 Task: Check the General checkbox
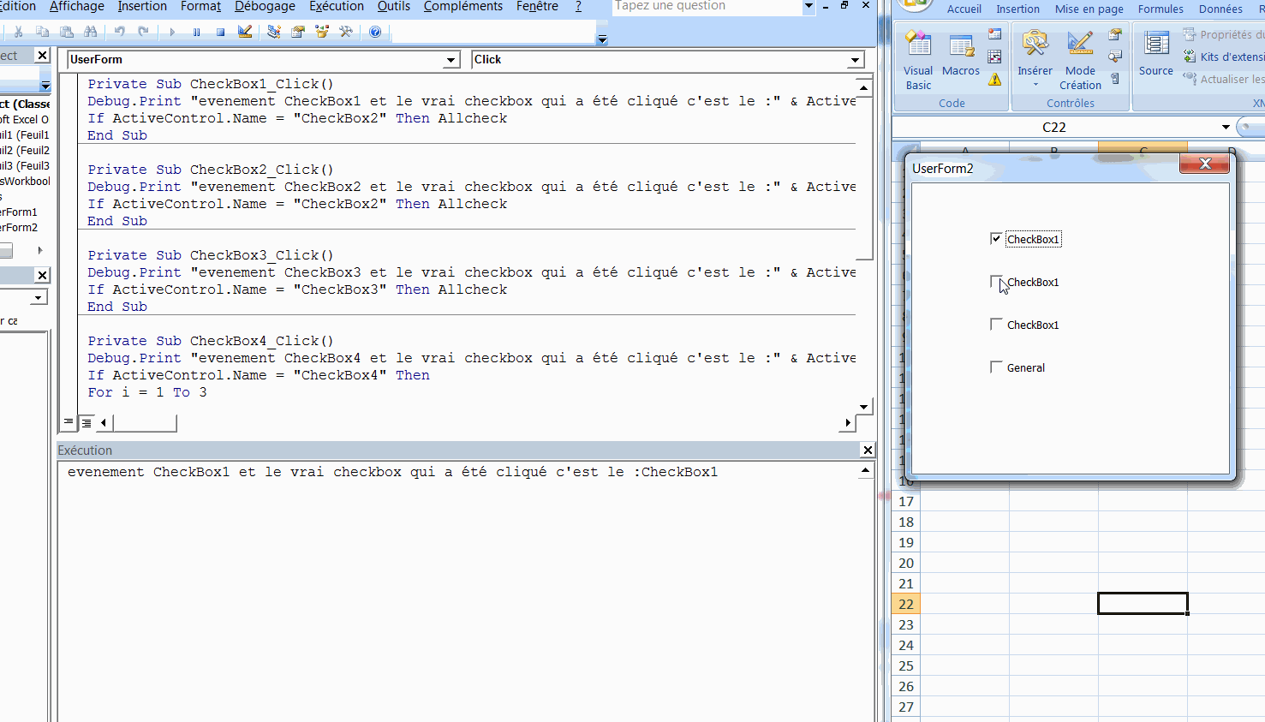click(x=996, y=367)
